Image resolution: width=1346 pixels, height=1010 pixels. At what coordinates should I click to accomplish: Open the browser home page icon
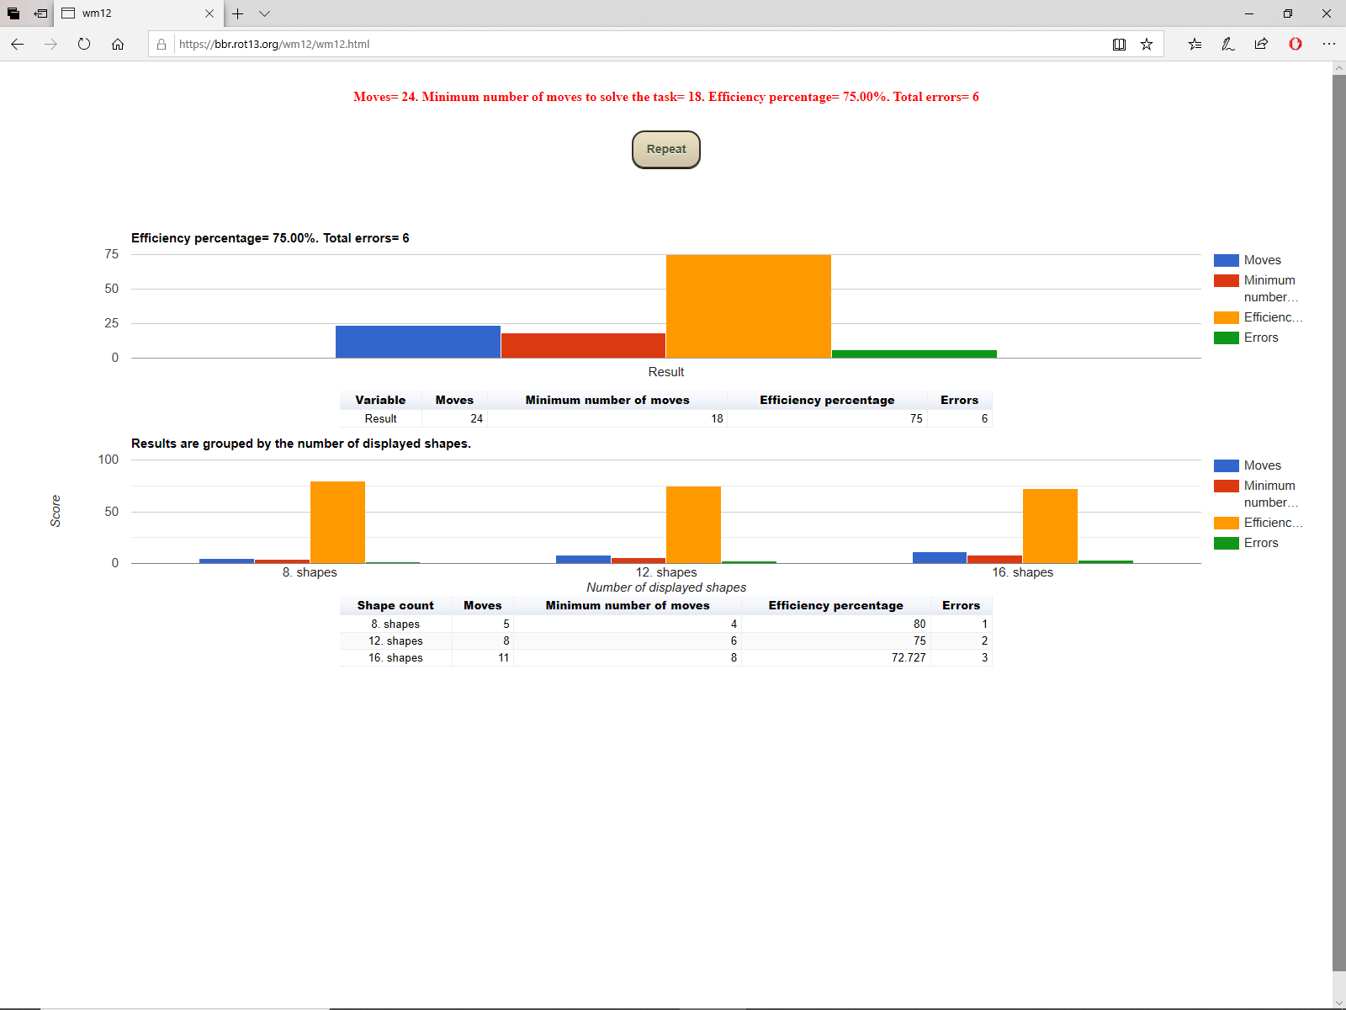[118, 44]
